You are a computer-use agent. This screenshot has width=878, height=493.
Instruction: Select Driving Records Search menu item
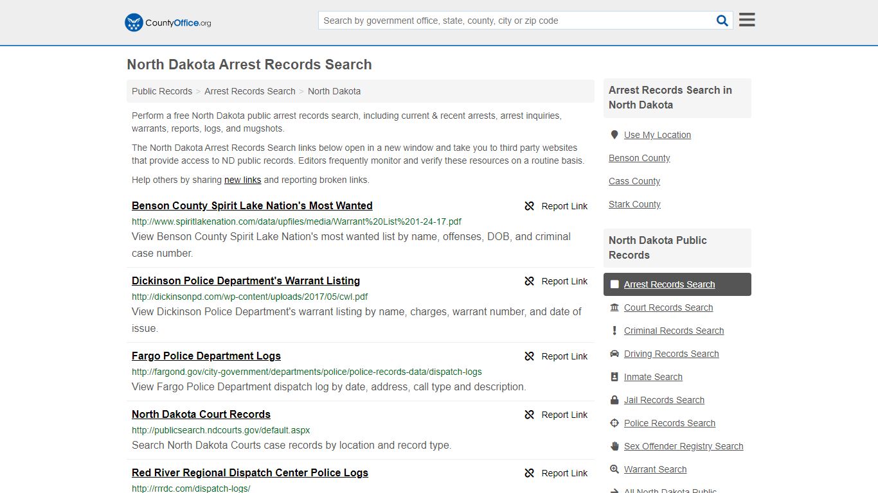672,354
